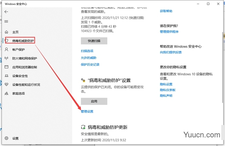Image resolution: width=225 pixels, height=146 pixels.
Task: Click the account protection person icon
Action: point(6,49)
